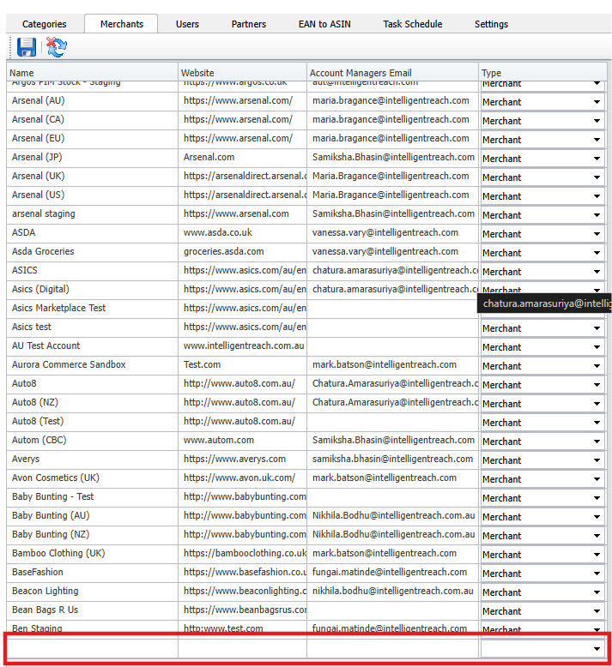This screenshot has width=612, height=667.
Task: Select 'BaseFashion' name cell
Action: pos(92,572)
